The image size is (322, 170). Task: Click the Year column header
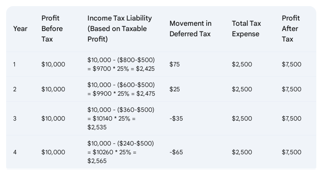(x=20, y=29)
